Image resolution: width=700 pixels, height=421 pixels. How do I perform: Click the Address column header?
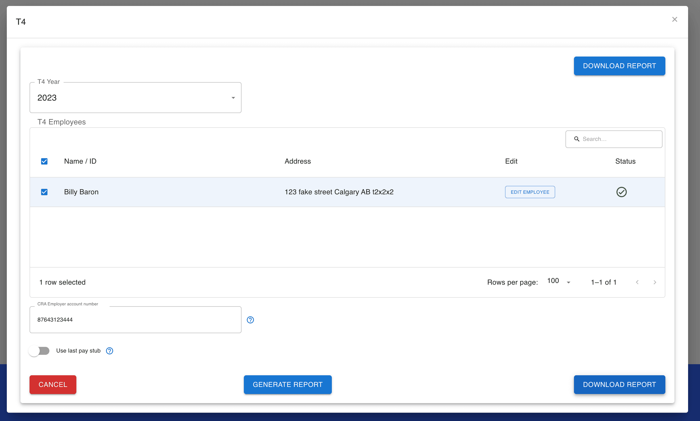297,161
